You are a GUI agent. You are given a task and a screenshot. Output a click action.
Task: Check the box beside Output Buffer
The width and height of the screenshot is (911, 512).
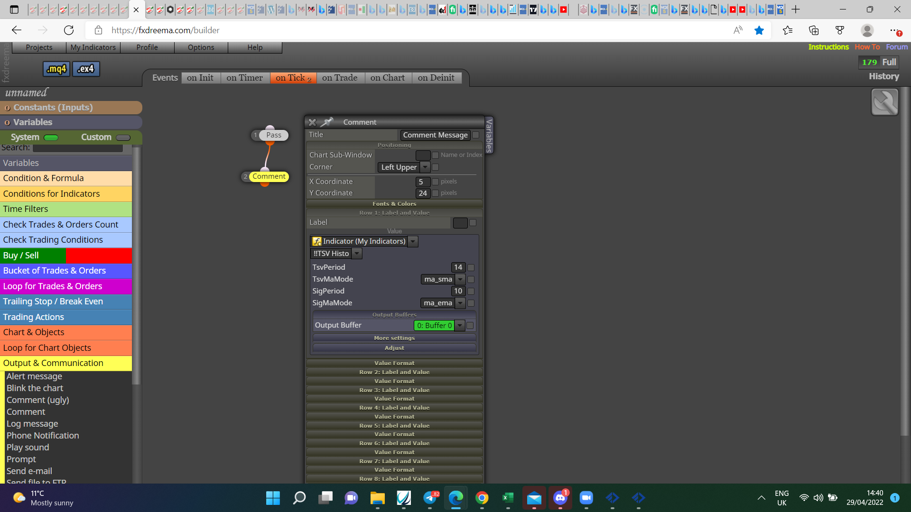click(x=470, y=325)
